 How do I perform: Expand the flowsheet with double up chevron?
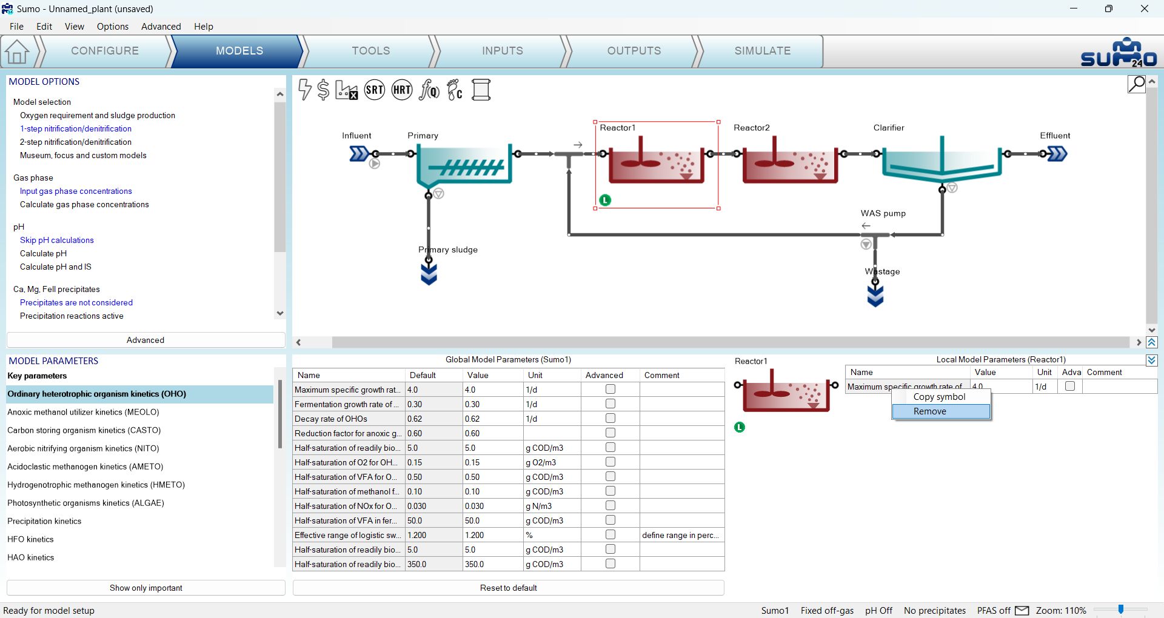[1152, 342]
